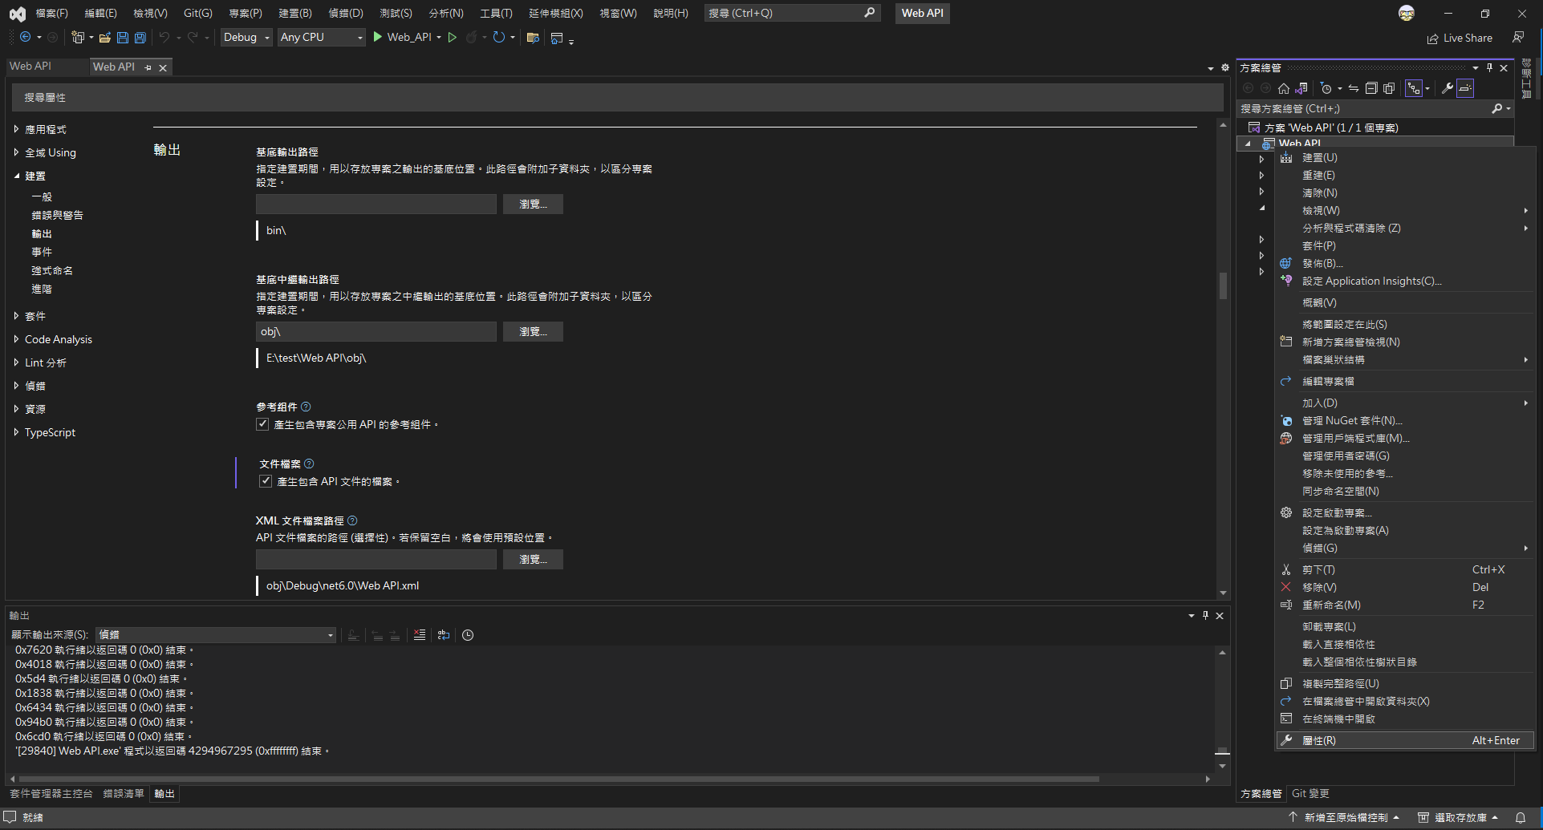Select 屬性(R) in context menu
Viewport: 1543px width, 830px height.
click(1404, 740)
